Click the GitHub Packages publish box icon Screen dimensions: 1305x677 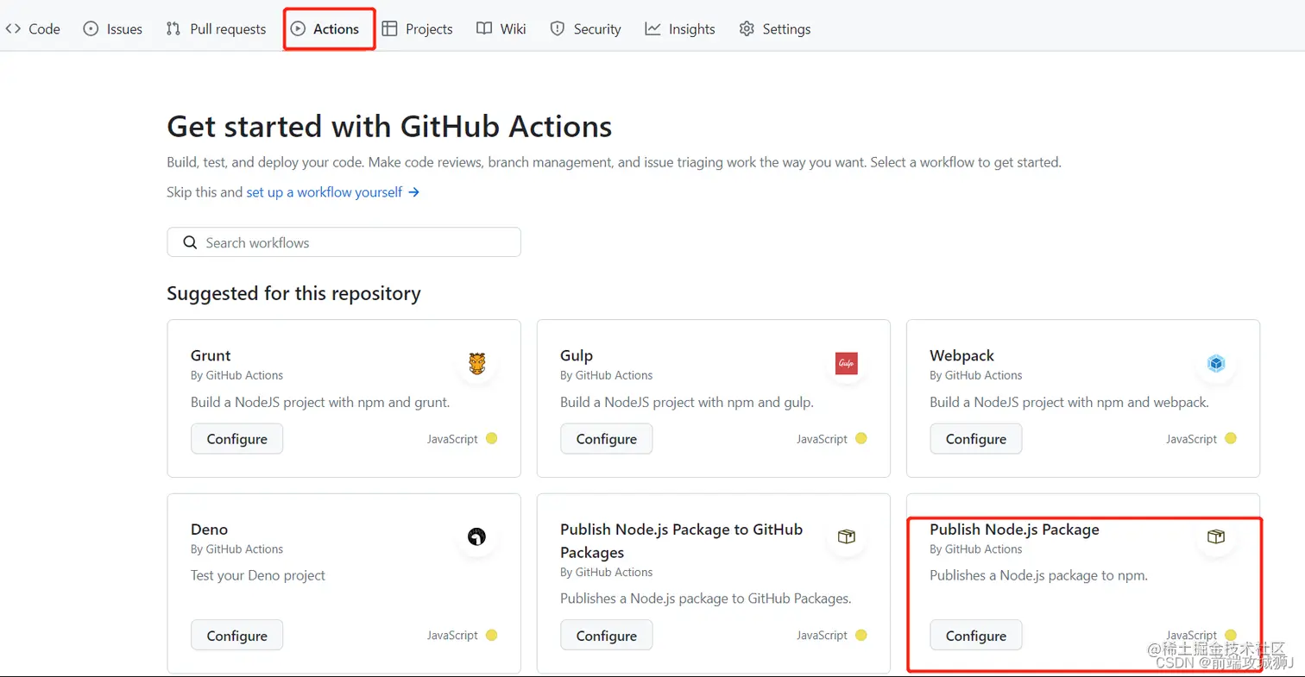[x=847, y=537]
